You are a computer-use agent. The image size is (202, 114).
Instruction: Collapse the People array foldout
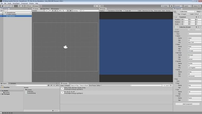click(174, 32)
